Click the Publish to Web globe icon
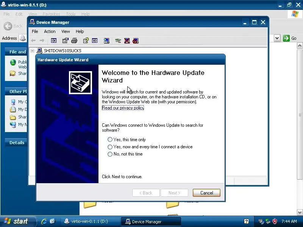Viewport: 303px width, 227px height. point(13,62)
